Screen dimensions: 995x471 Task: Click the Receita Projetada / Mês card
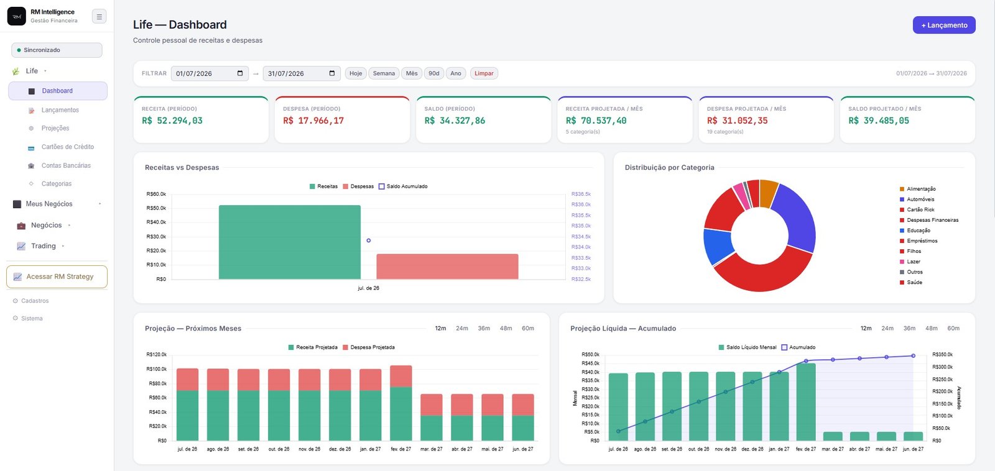pos(625,120)
